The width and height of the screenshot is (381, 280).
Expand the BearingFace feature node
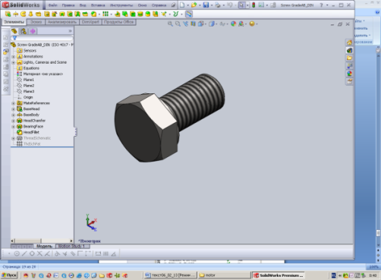(14, 127)
